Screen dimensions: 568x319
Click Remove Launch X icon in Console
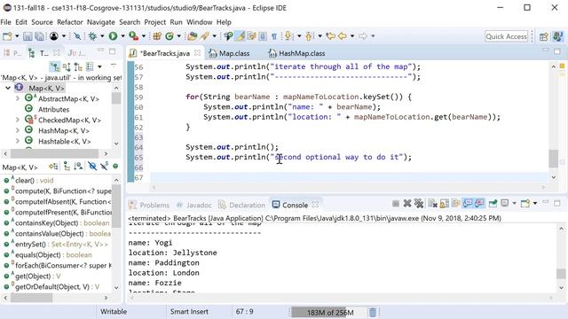point(407,204)
